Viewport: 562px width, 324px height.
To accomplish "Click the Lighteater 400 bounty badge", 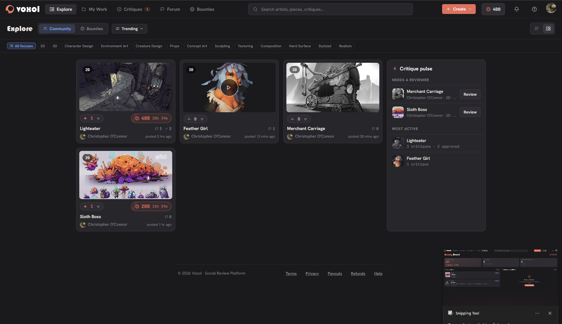I will 151,118.
